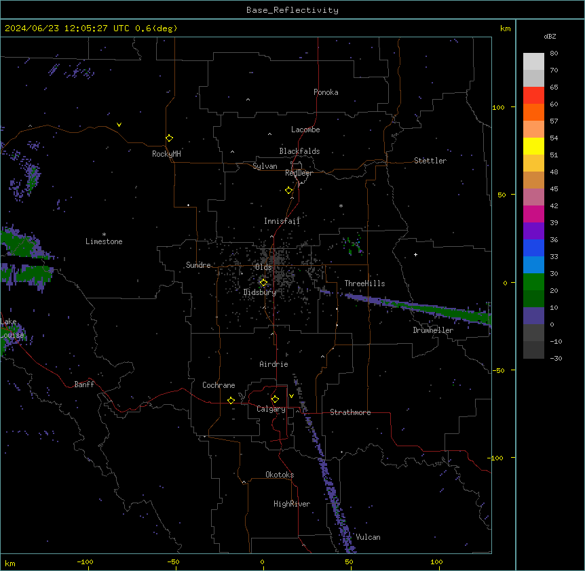The height and width of the screenshot is (571, 585).
Task: Click the Didsbury town label
Action: click(x=260, y=292)
